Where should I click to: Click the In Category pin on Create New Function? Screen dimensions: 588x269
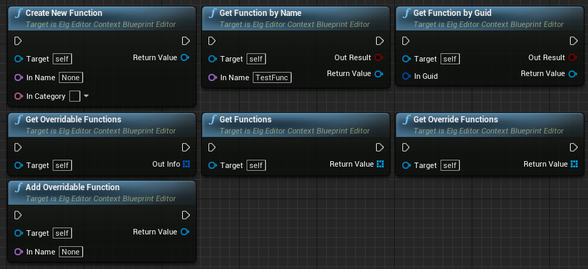pos(19,96)
